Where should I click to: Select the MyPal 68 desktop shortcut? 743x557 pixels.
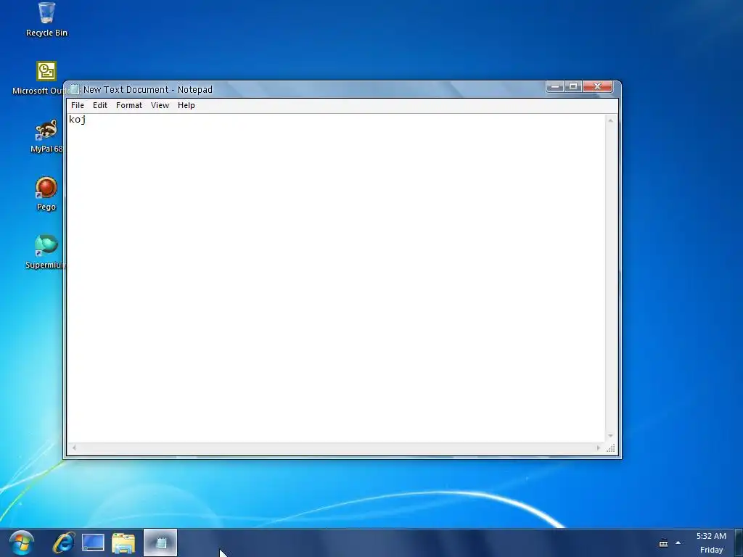point(46,136)
